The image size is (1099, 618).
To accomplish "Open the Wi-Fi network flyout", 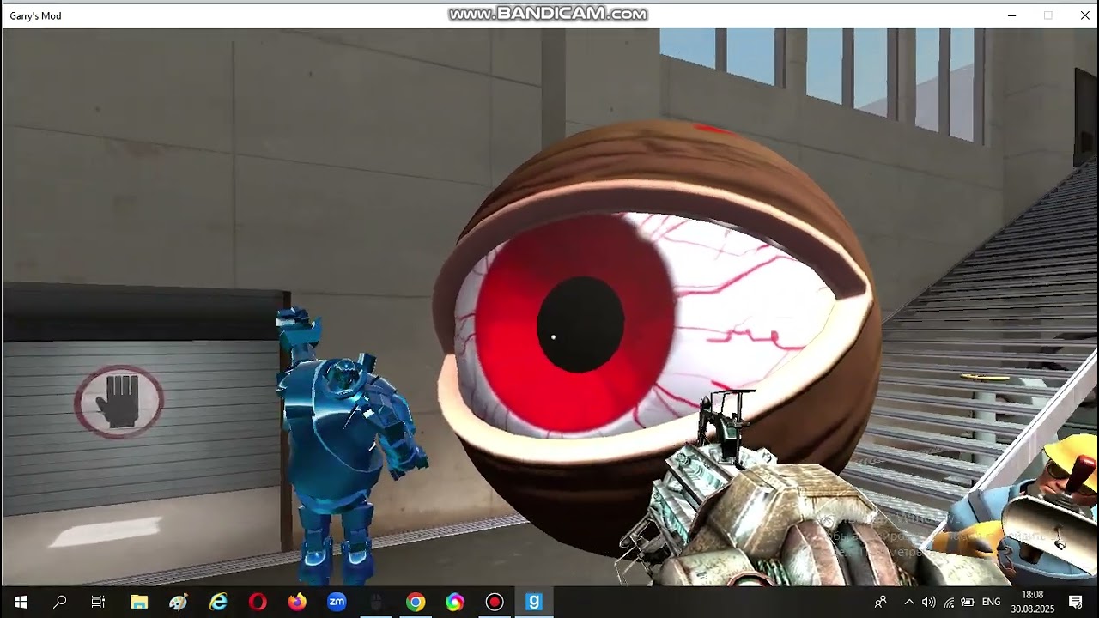I will 949,602.
